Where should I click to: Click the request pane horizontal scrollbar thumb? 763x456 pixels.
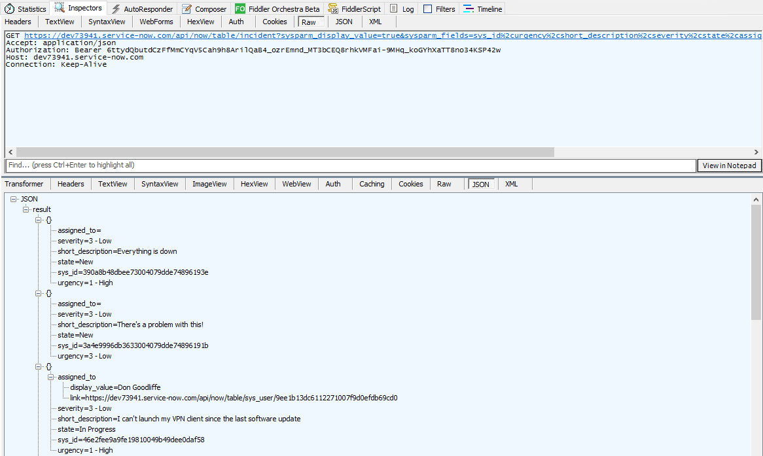click(285, 152)
